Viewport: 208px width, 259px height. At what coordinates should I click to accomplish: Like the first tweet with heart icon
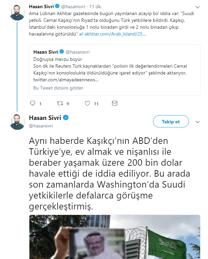(x=87, y=103)
